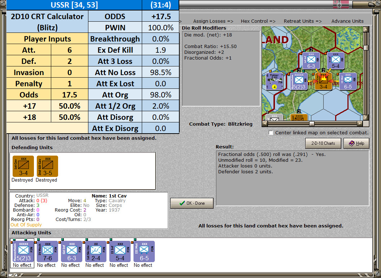Select the Fokker aircraft counter on map
Image resolution: width=381 pixels, height=278 pixels.
point(275,81)
